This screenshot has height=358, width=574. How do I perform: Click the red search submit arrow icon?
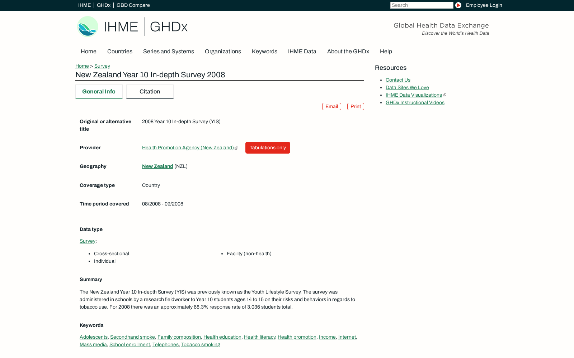coord(458,5)
